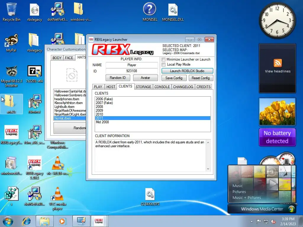Select headphones.rbxm in hats list
Image resolution: width=303 pixels, height=227 pixels.
click(70, 99)
